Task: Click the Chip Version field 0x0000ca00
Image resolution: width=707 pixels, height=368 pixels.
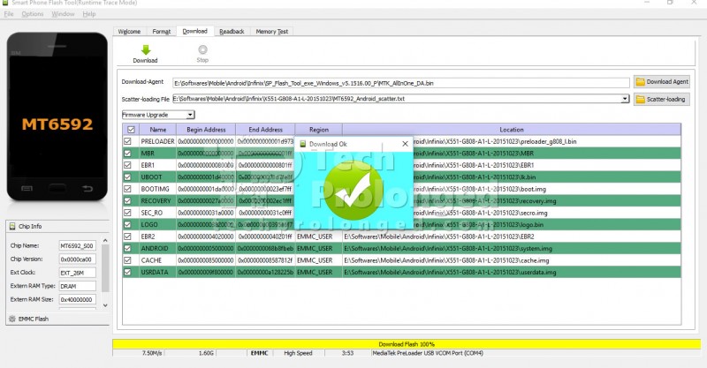Action: click(77, 259)
